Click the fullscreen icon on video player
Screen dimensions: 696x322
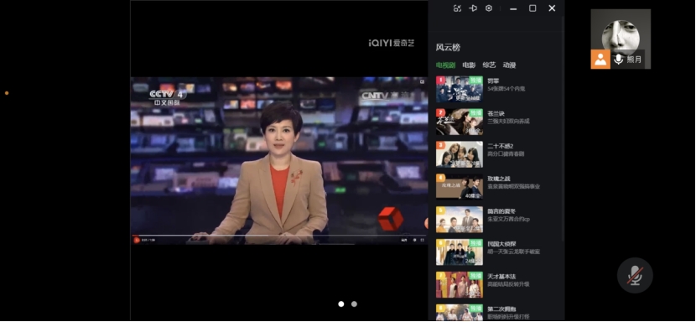[x=422, y=240]
